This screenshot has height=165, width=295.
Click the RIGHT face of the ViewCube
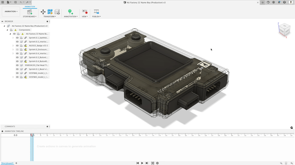(x=287, y=30)
